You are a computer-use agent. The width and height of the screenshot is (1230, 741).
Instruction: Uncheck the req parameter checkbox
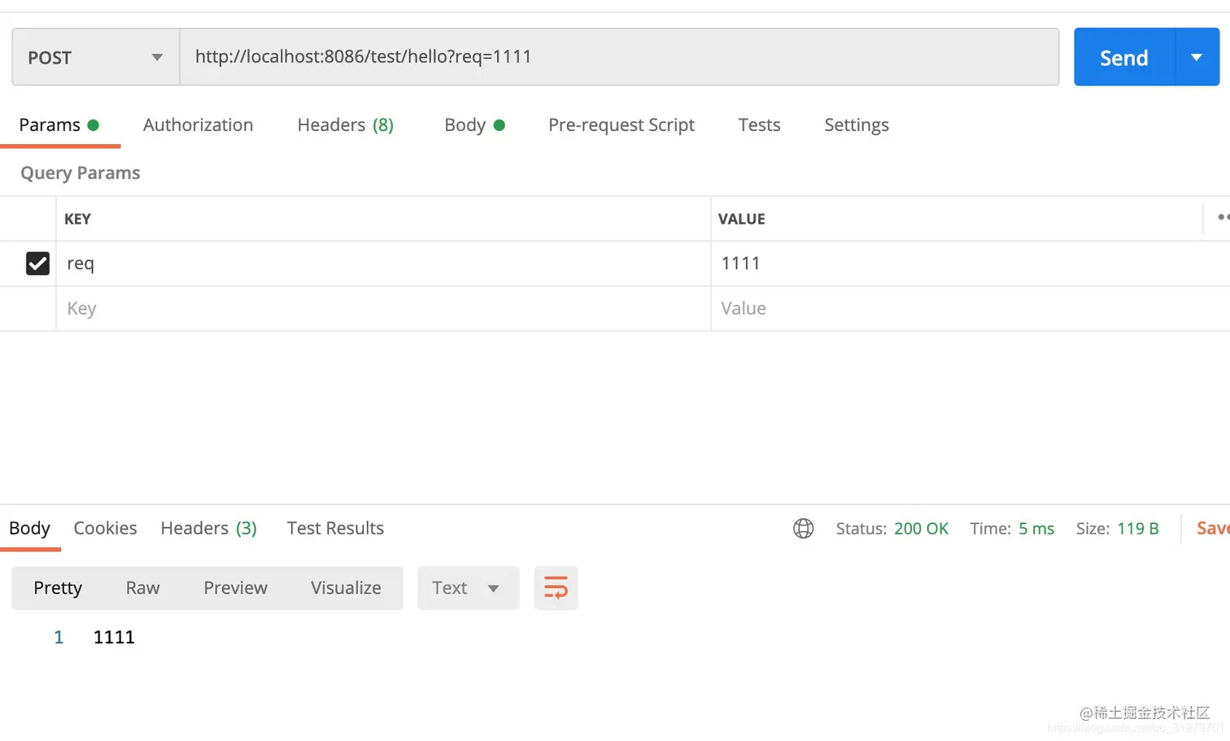37,264
